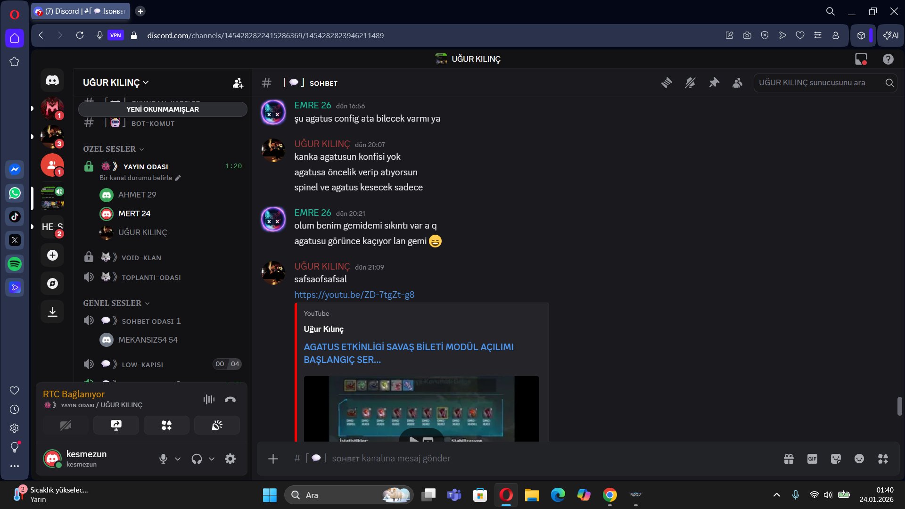Turn on camera in voice panel
Image resolution: width=905 pixels, height=509 pixels.
[x=66, y=426]
